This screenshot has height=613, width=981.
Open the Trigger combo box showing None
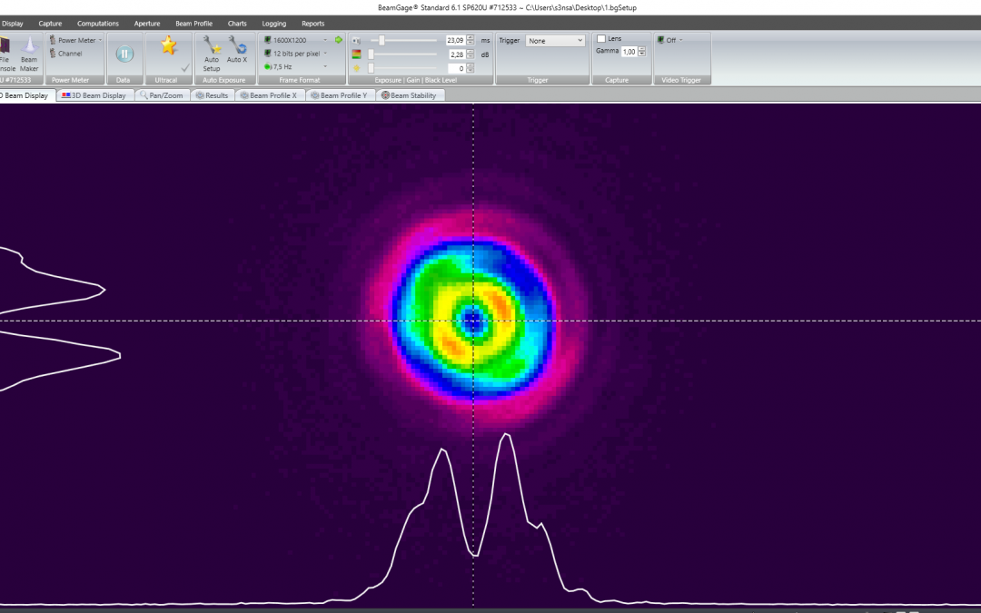(x=555, y=41)
